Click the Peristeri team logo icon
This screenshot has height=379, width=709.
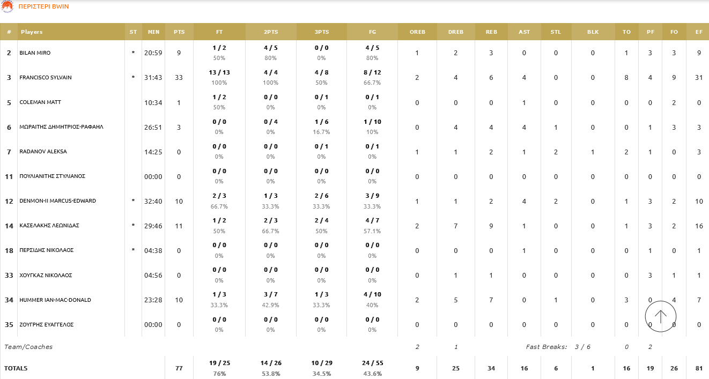(x=8, y=6)
